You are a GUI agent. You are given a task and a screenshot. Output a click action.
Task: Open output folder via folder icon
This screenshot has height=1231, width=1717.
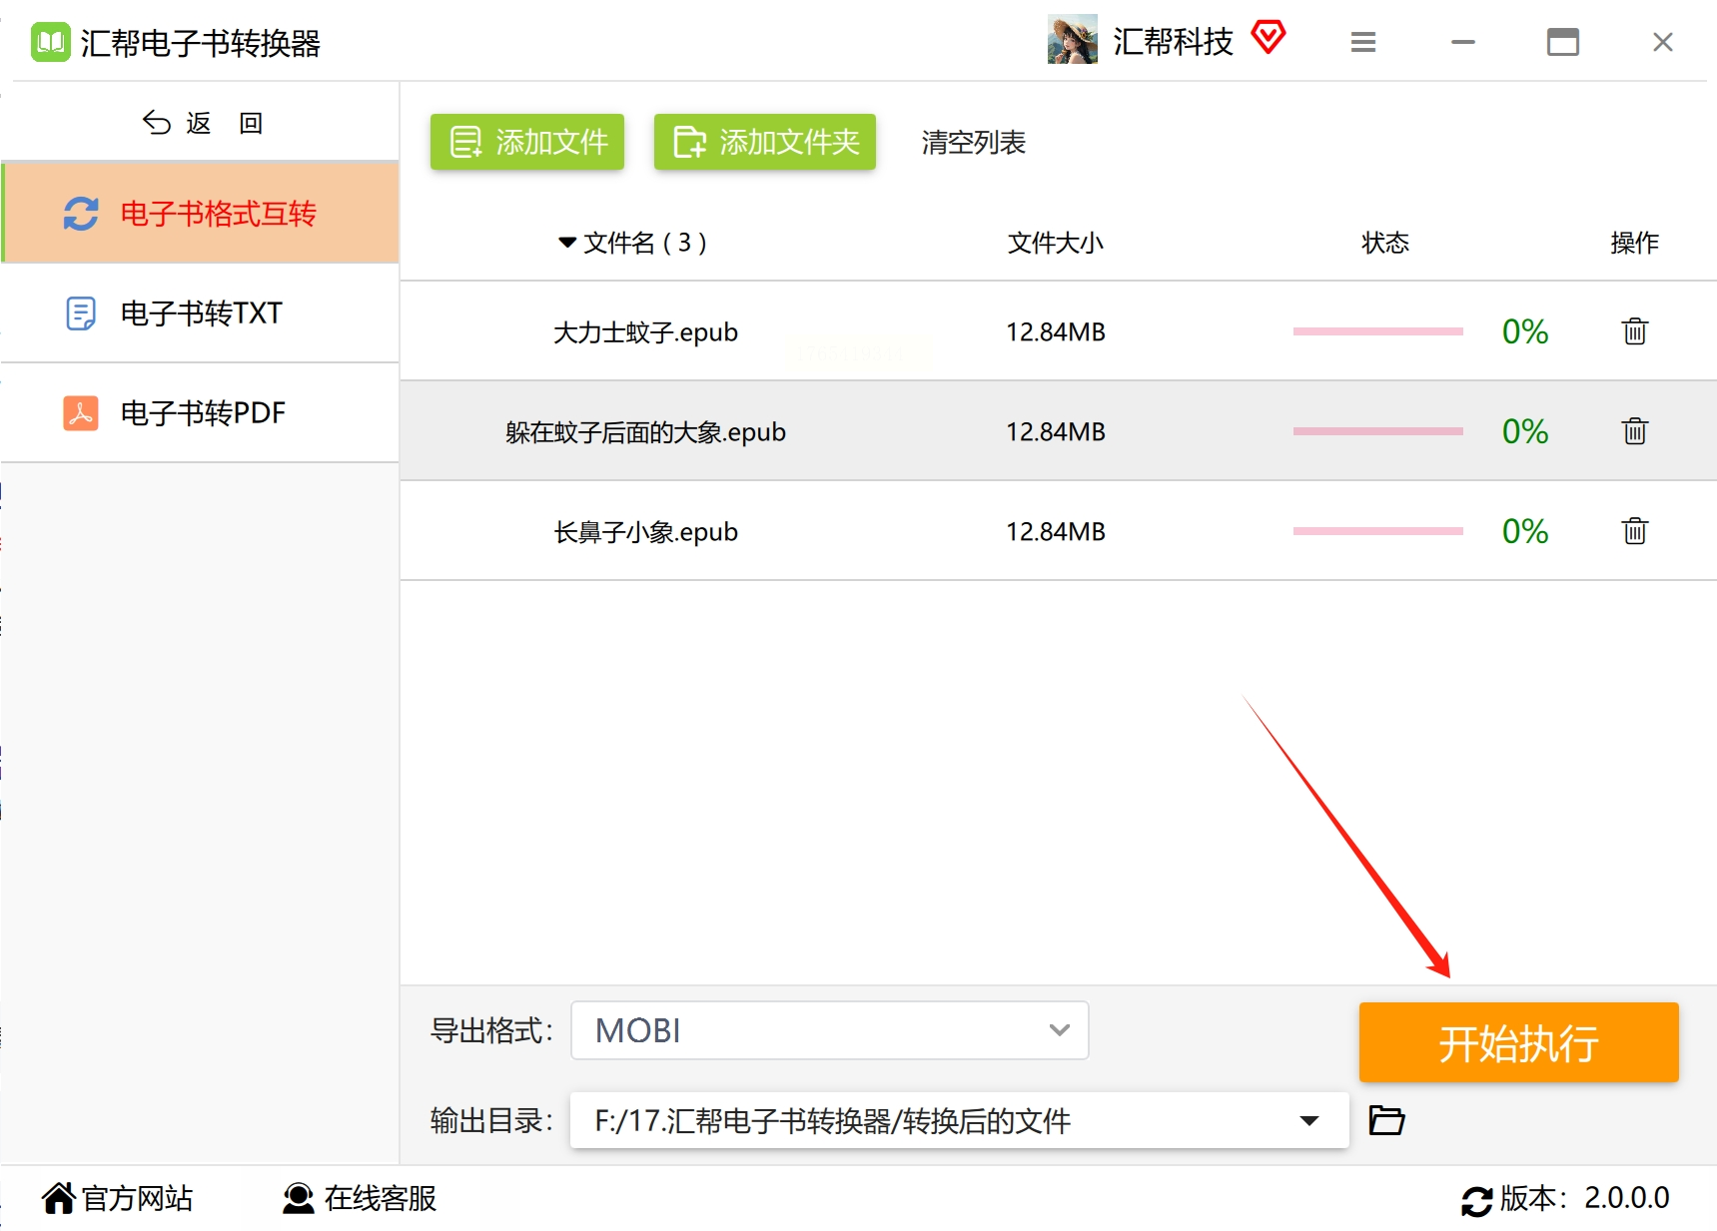click(x=1386, y=1120)
